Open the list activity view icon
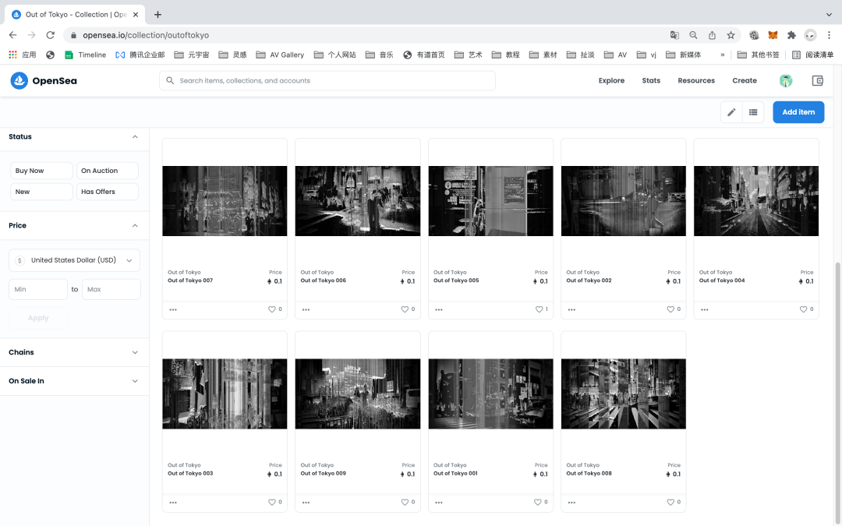The width and height of the screenshot is (842, 526). (753, 112)
